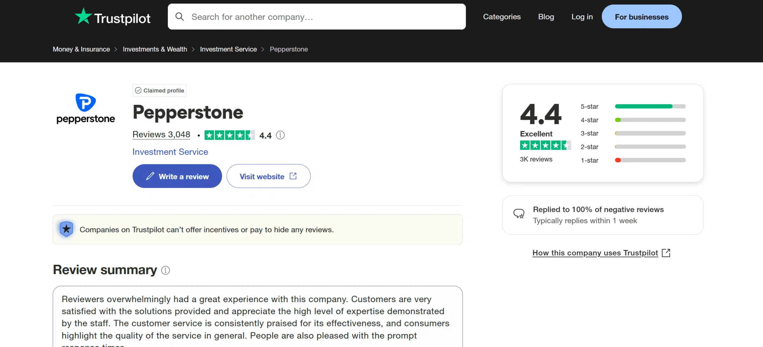Select Replied to 100% of negative reviews
The height and width of the screenshot is (347, 763).
click(x=598, y=209)
